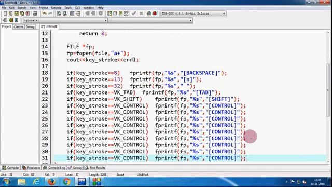
Task: Click the Find magnifier icon
Action: (59, 14)
